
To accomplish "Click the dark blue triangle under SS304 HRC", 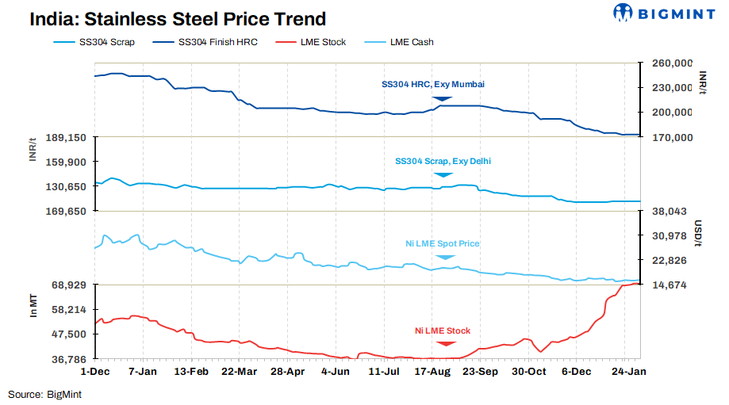I will tap(443, 99).
